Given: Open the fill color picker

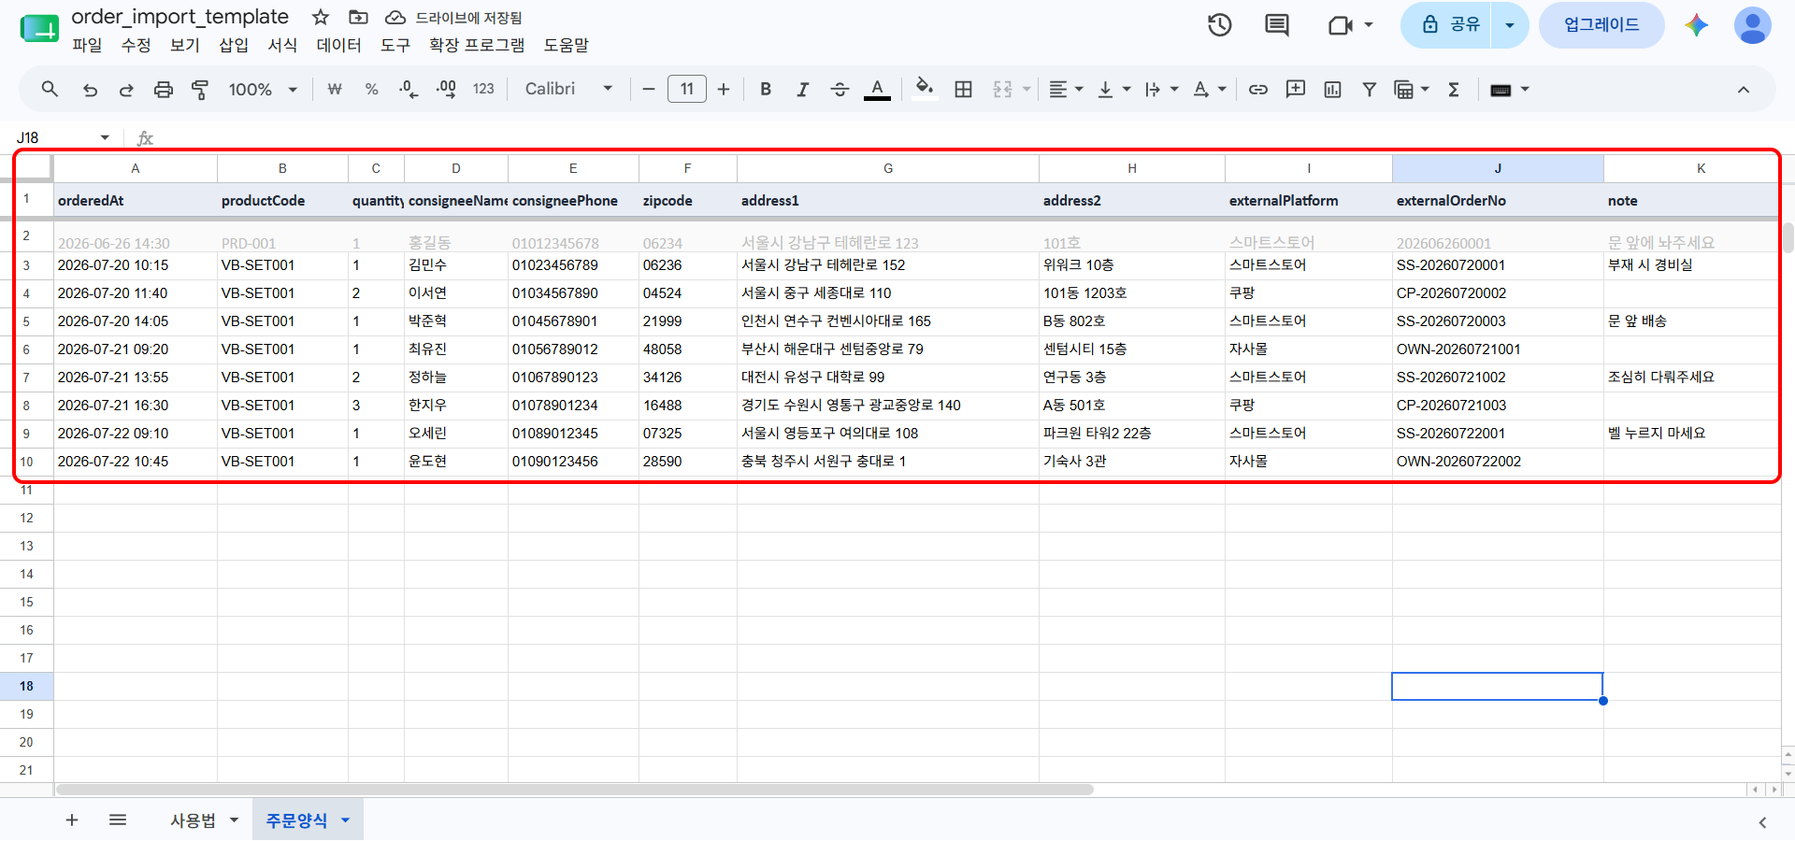Looking at the screenshot, I should (x=924, y=89).
